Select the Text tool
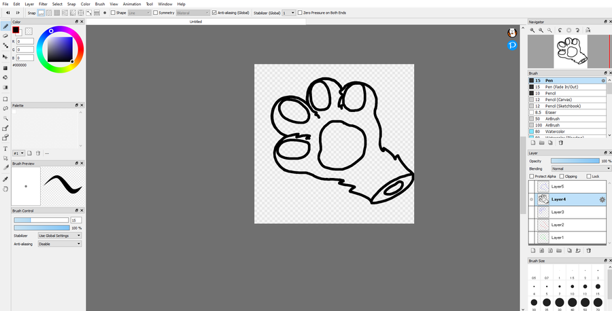Screen dimensions: 612x311 (5, 149)
